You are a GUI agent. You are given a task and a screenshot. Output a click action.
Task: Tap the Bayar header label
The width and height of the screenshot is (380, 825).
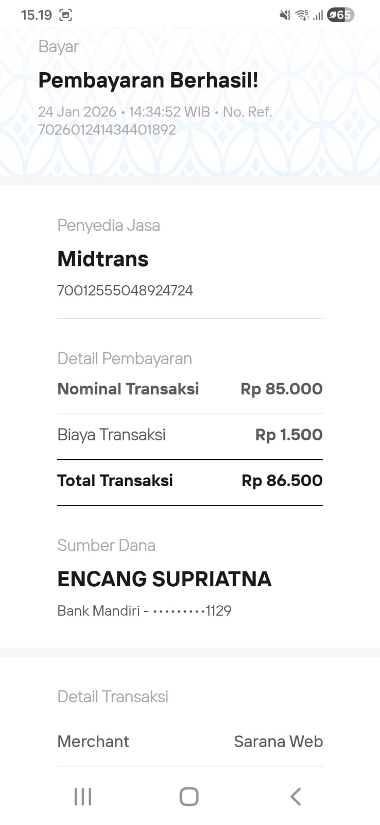coord(59,46)
